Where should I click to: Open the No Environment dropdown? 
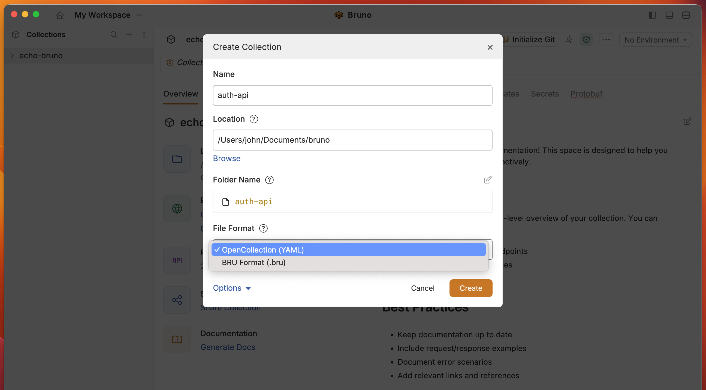coord(656,40)
